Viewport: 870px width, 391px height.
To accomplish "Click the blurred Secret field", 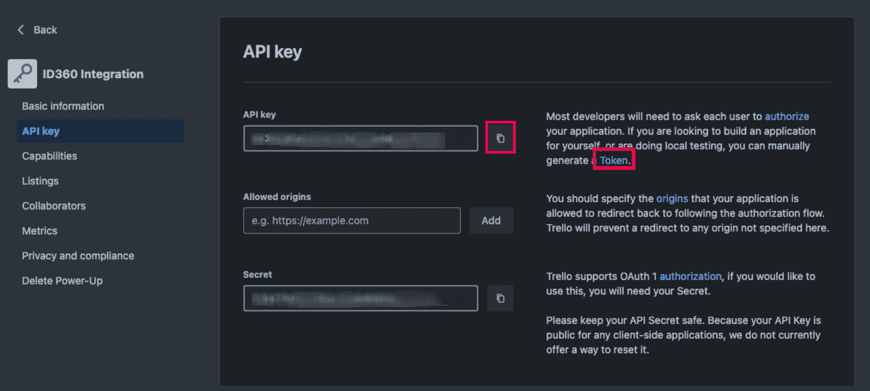I will (360, 298).
